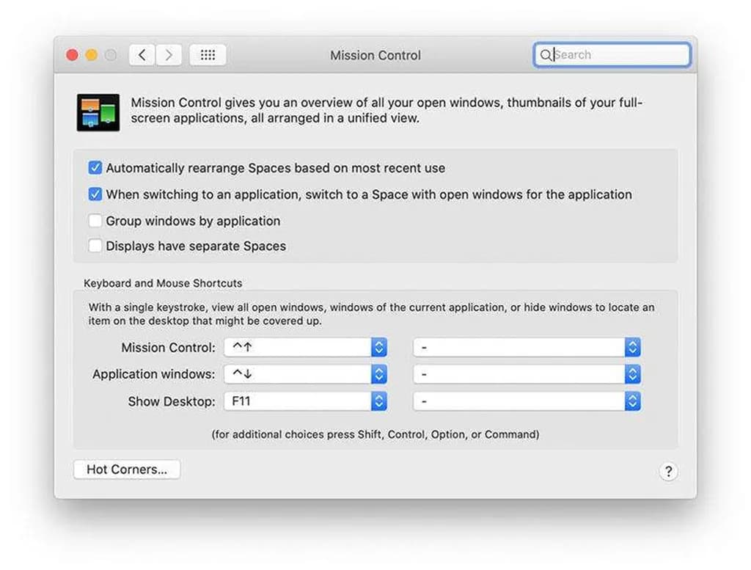The height and width of the screenshot is (570, 751).
Task: Close the window with the red button
Action: [73, 55]
